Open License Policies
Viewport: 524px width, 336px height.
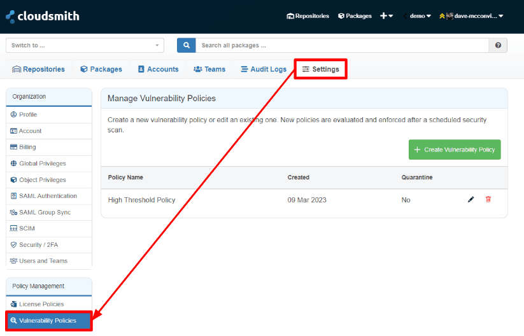click(x=49, y=304)
